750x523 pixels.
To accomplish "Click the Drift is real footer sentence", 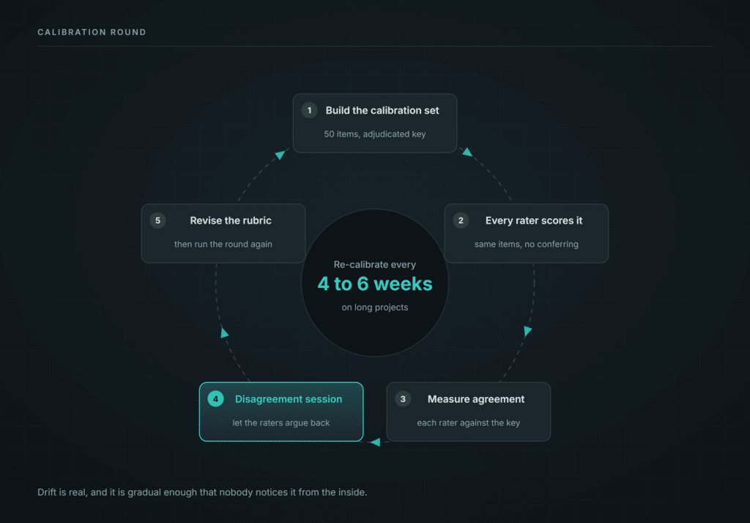I will point(202,492).
